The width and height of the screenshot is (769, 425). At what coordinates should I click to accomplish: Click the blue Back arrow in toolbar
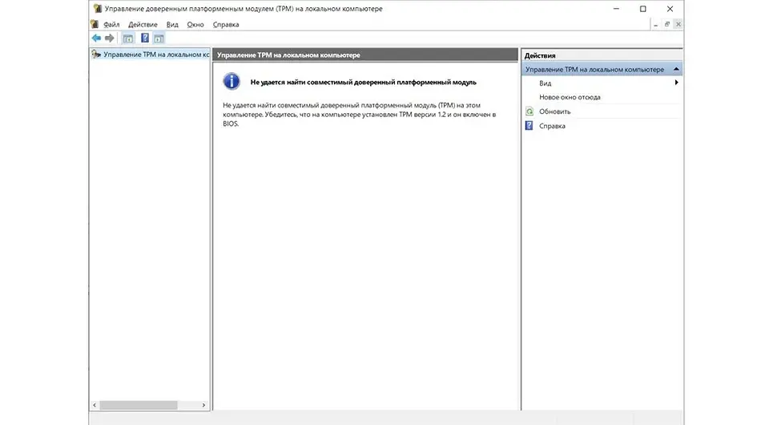96,38
